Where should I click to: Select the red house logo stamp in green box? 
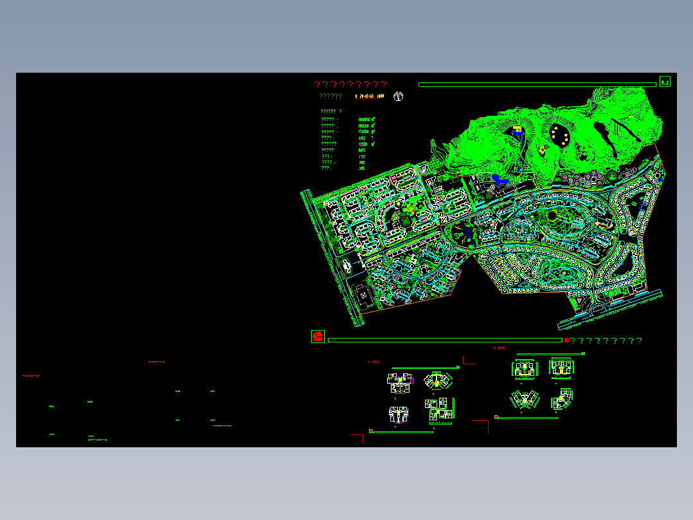pos(318,337)
